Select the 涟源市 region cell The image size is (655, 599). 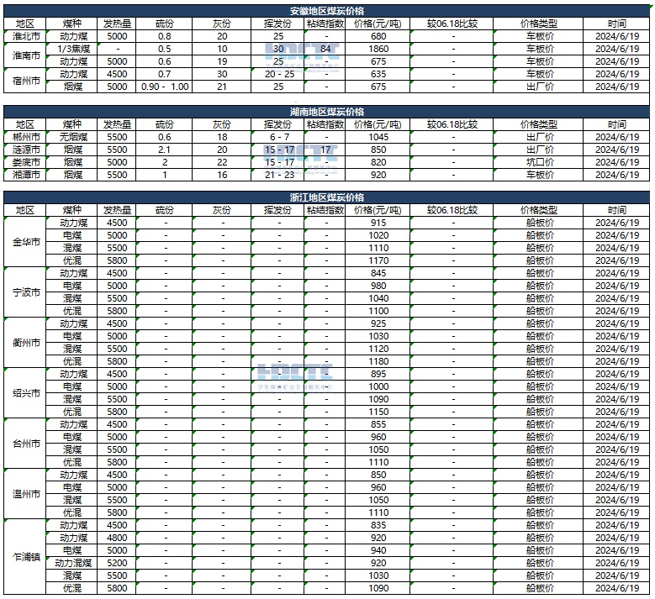(25, 150)
